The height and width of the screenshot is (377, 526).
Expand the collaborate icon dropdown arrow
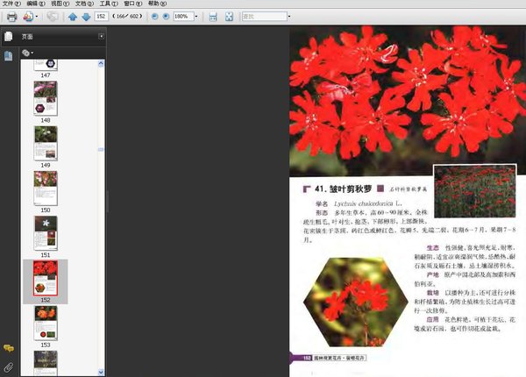pyautogui.click(x=37, y=17)
